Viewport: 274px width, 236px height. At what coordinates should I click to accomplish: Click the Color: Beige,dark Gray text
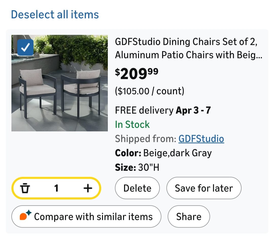tap(163, 153)
